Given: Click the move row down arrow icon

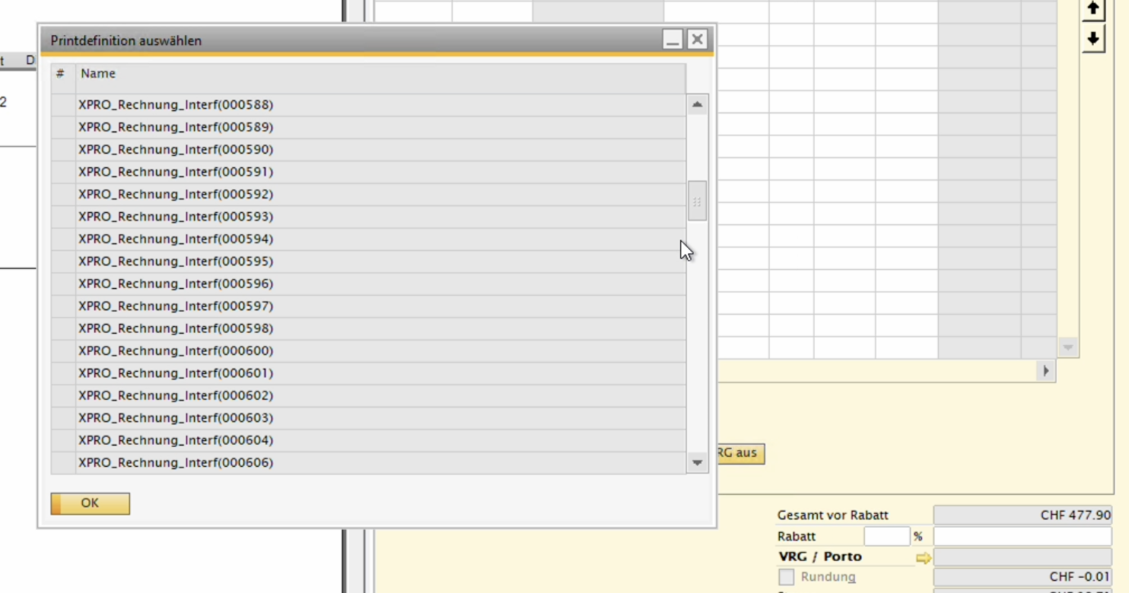Looking at the screenshot, I should (x=1093, y=38).
